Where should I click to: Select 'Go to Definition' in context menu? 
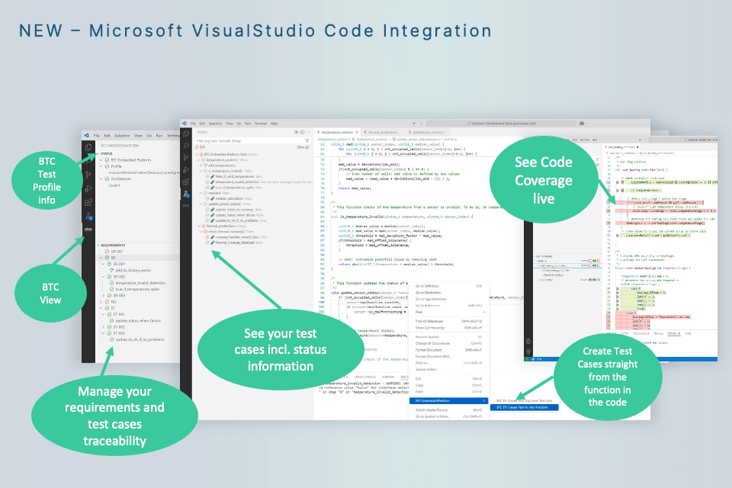click(x=427, y=285)
